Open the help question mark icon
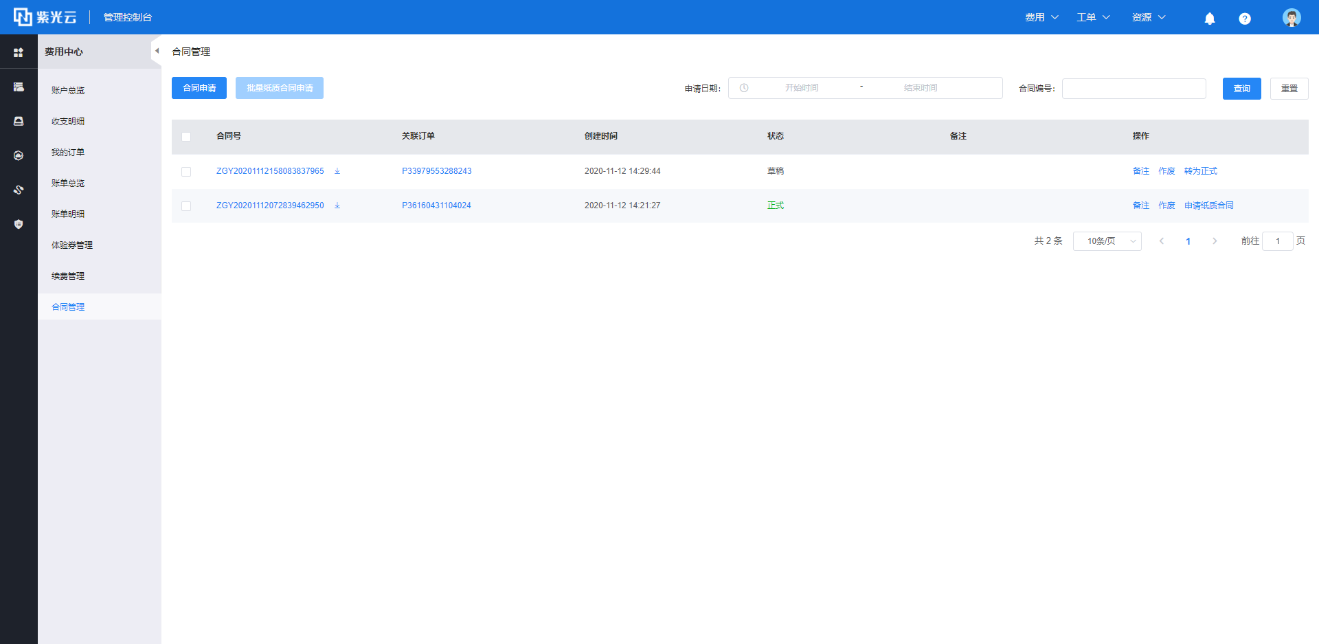The width and height of the screenshot is (1319, 644). tap(1245, 19)
